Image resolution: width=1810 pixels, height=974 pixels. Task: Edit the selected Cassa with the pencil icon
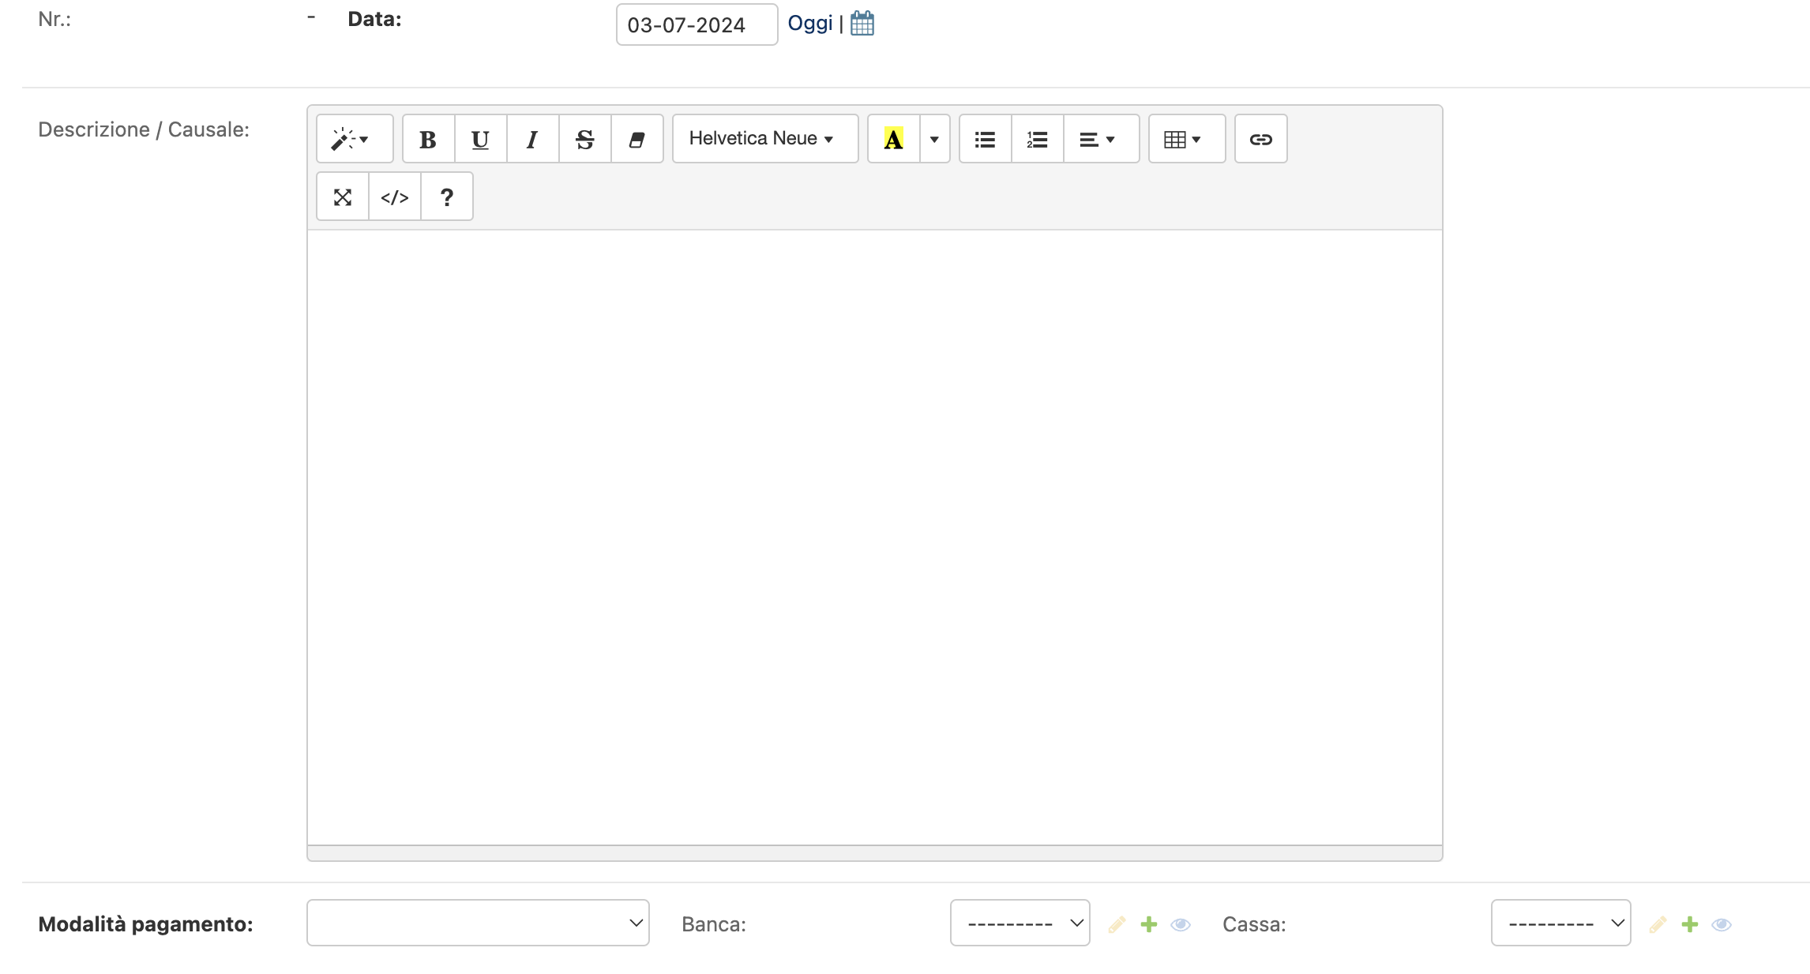1657,924
